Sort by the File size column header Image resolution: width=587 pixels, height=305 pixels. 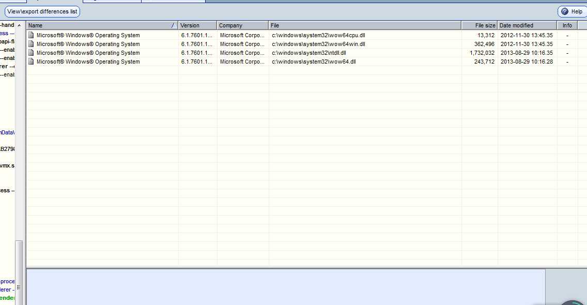pos(480,25)
